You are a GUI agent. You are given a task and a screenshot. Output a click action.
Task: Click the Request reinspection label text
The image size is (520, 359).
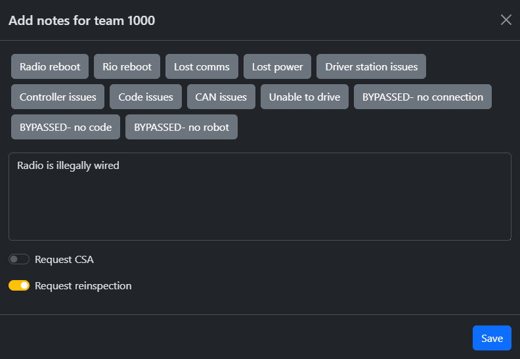(x=83, y=285)
